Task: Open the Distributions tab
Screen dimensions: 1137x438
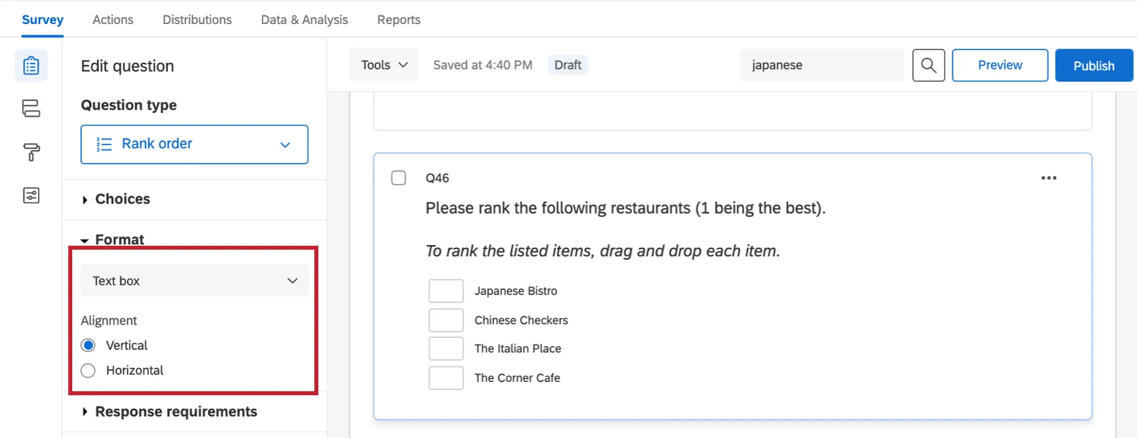Action: 197,19
